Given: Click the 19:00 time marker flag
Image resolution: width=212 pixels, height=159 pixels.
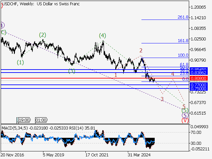Looking at the screenshot, I should pyautogui.click(x=24, y=120).
